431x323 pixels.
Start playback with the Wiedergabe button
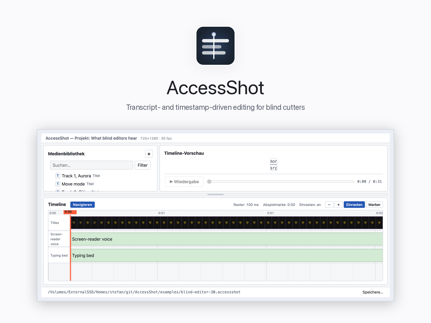click(184, 182)
